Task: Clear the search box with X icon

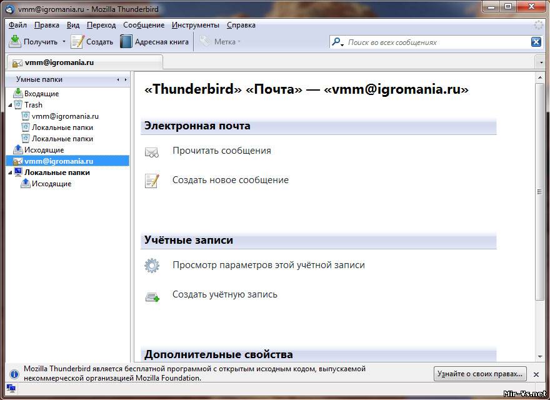Action: [536, 42]
